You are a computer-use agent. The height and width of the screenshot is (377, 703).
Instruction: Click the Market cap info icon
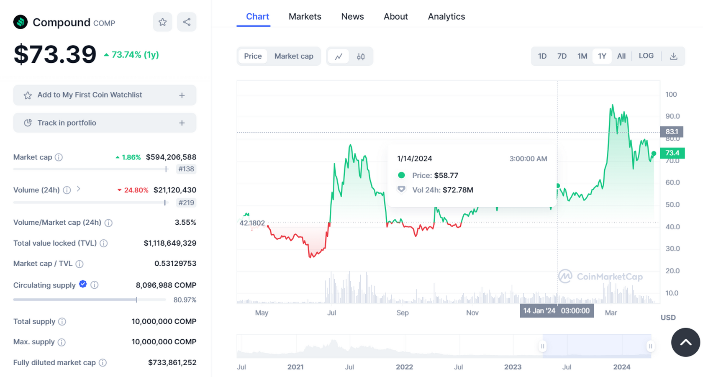point(59,157)
